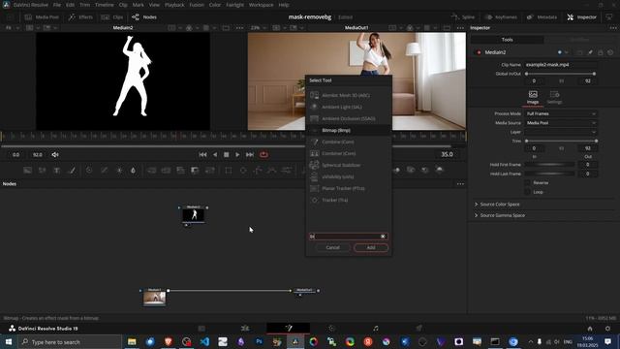Toggle the Nodes panel button
The height and width of the screenshot is (349, 620).
pyautogui.click(x=144, y=17)
